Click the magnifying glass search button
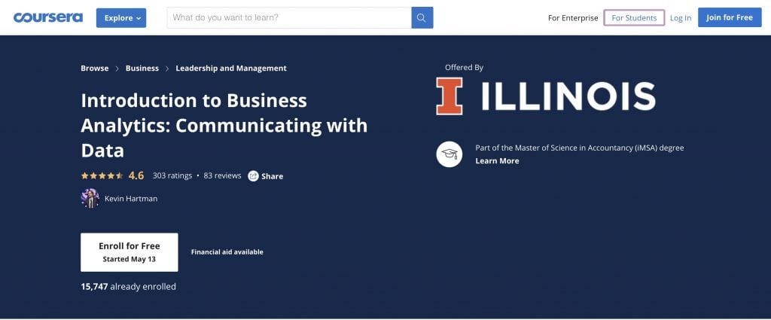This screenshot has height=320, width=771. [422, 18]
